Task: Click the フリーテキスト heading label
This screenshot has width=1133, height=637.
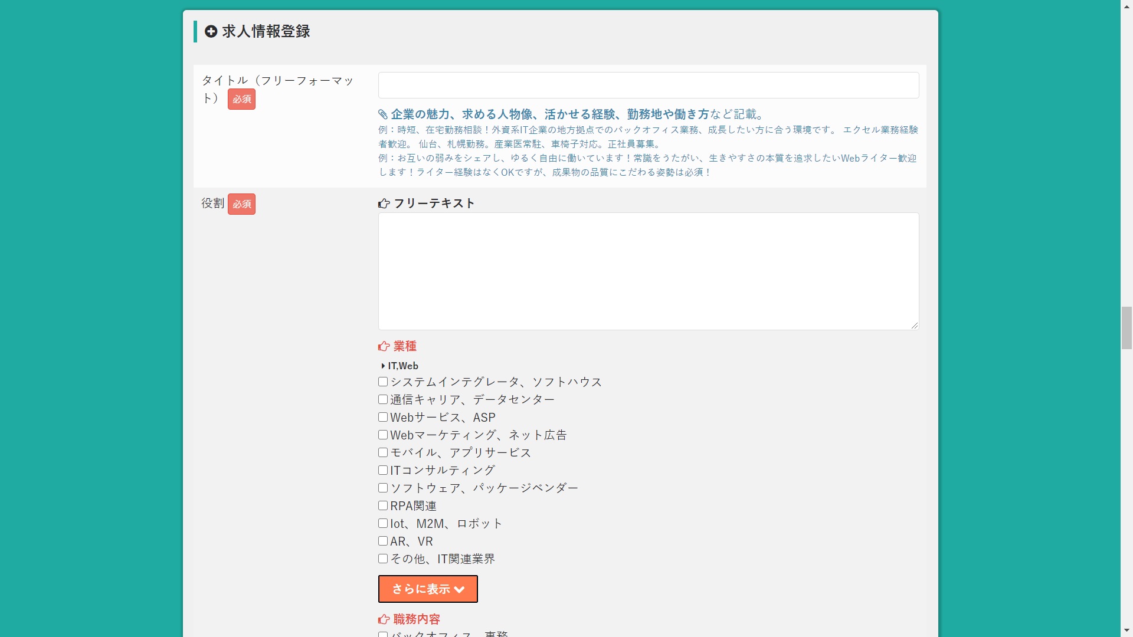Action: pos(434,203)
